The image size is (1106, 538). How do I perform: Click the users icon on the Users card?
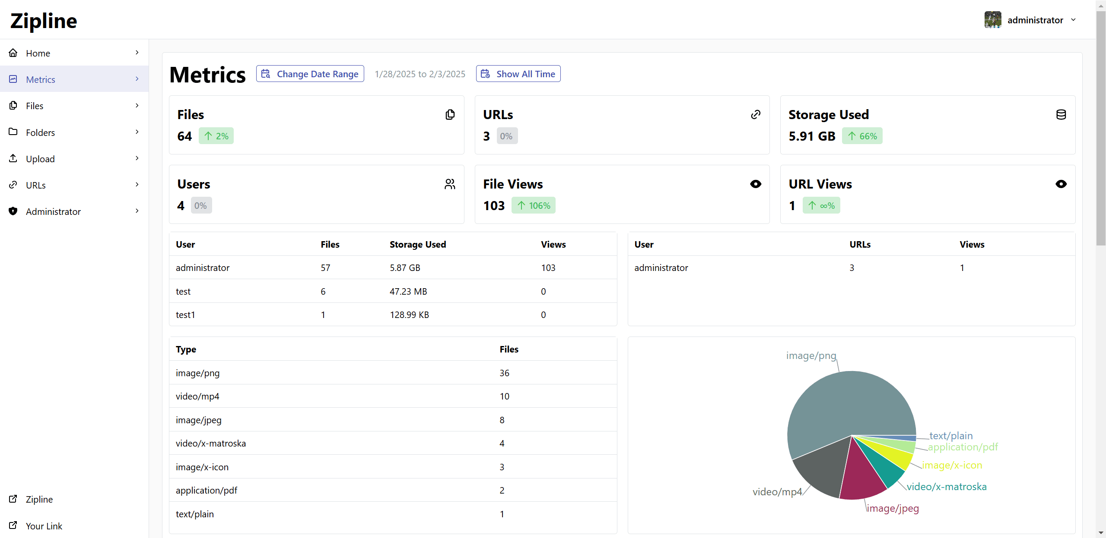click(450, 184)
